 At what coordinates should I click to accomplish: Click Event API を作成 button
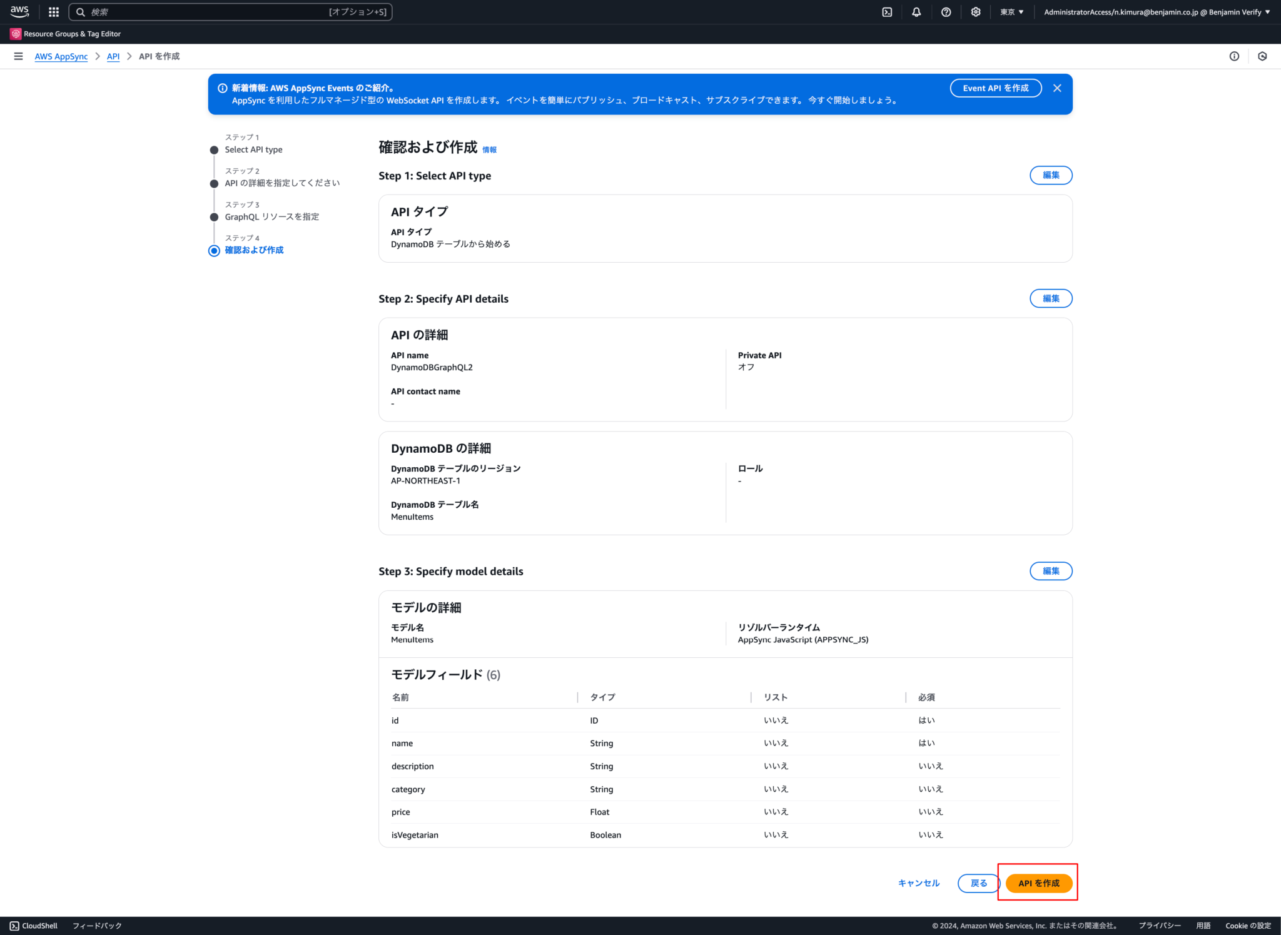pyautogui.click(x=995, y=88)
